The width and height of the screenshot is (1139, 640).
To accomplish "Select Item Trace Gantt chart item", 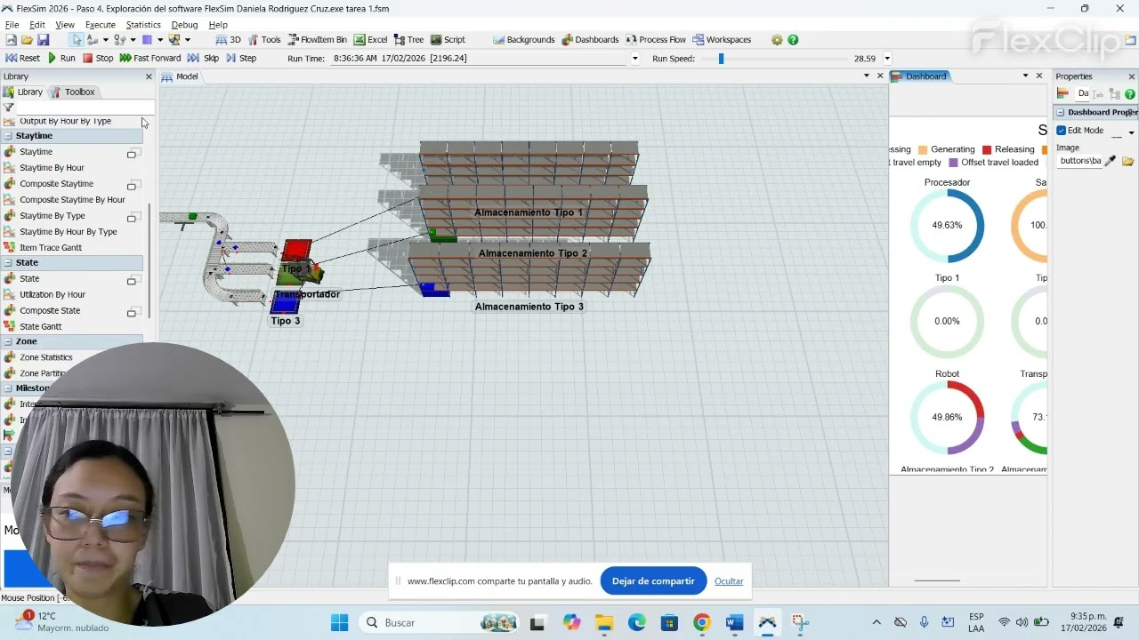I will coord(51,248).
